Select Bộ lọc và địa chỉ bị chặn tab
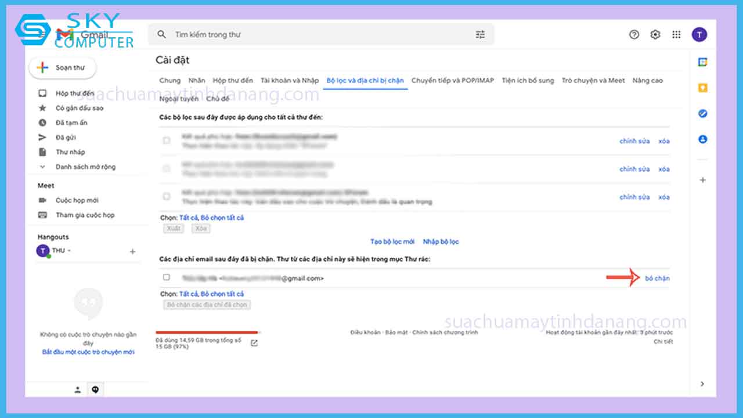This screenshot has height=418, width=743. 365,81
